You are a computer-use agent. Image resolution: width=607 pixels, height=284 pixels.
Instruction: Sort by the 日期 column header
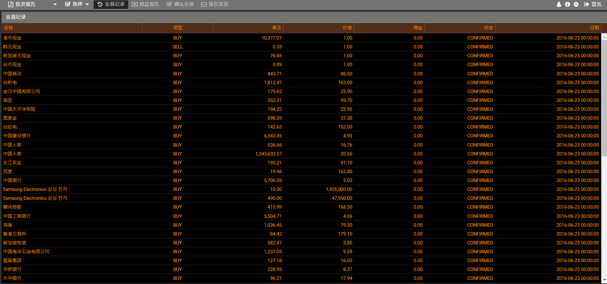(x=548, y=28)
